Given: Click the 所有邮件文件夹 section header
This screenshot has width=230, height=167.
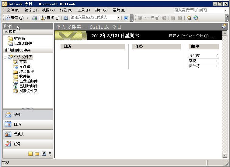Looking at the screenshot, I should click(x=28, y=50).
